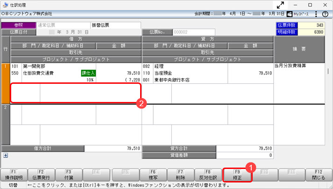Click the 10% tax rate cell

(90, 80)
